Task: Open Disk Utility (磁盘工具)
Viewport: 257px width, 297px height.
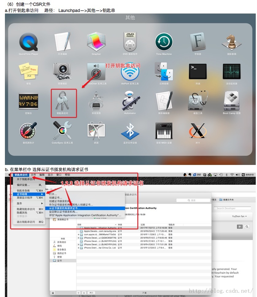Action: pyautogui.click(x=198, y=101)
